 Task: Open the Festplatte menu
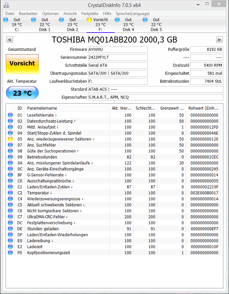[x=90, y=14]
